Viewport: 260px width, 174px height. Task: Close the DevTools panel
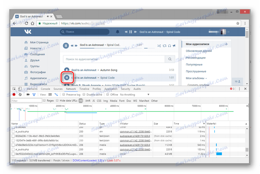click(x=245, y=89)
